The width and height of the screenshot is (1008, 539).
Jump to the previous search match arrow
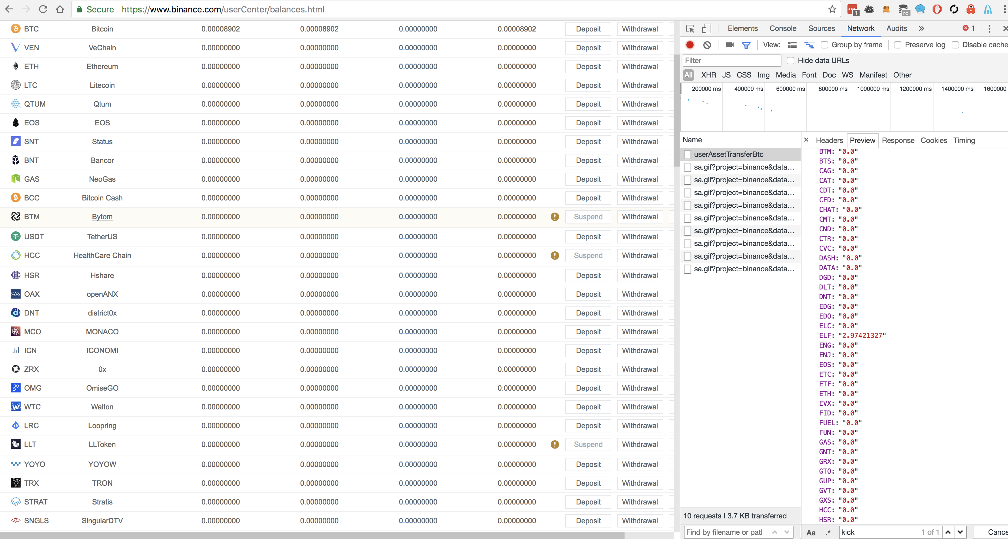click(948, 532)
